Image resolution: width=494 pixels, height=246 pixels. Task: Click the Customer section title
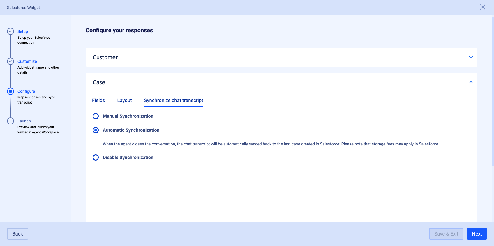click(x=105, y=57)
